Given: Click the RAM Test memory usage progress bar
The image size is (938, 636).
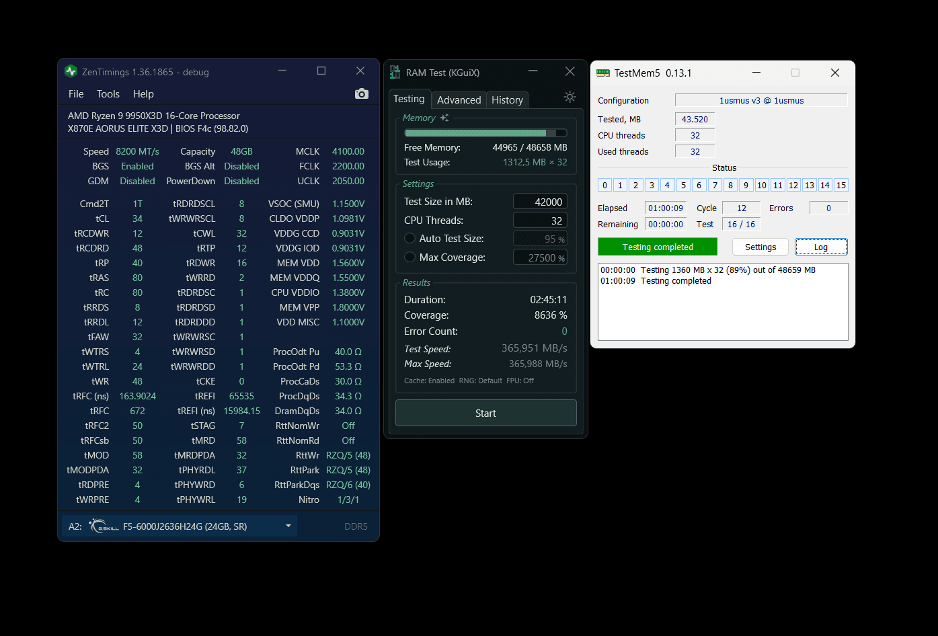Looking at the screenshot, I should pyautogui.click(x=485, y=133).
